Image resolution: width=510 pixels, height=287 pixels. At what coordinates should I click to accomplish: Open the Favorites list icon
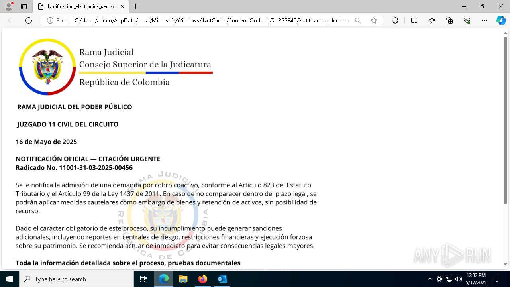tap(432, 20)
